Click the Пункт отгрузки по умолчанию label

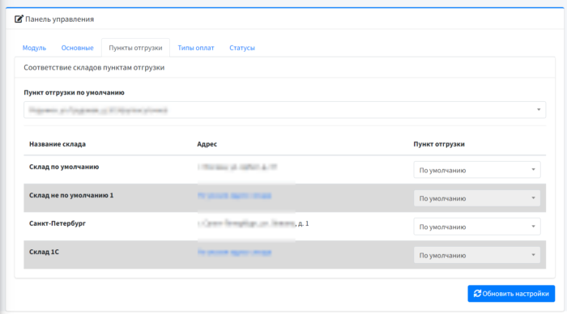point(75,92)
